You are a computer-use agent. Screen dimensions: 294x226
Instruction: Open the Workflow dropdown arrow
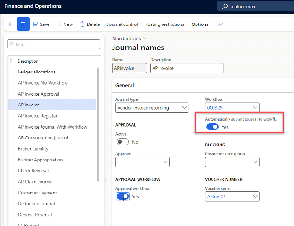click(x=255, y=107)
